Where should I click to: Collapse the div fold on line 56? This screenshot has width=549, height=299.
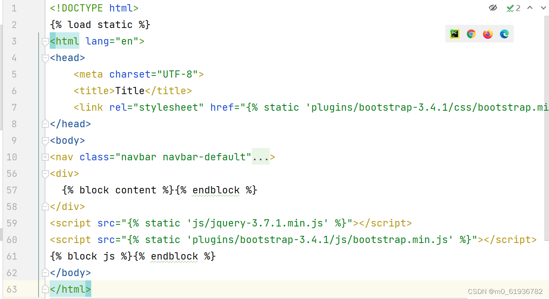coord(45,174)
